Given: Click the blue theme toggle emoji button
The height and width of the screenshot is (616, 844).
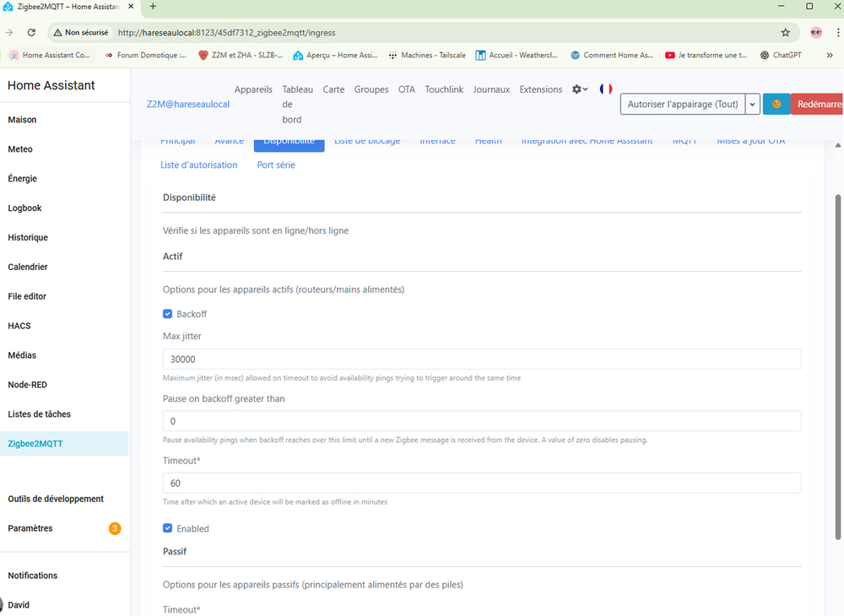Looking at the screenshot, I should (x=776, y=104).
